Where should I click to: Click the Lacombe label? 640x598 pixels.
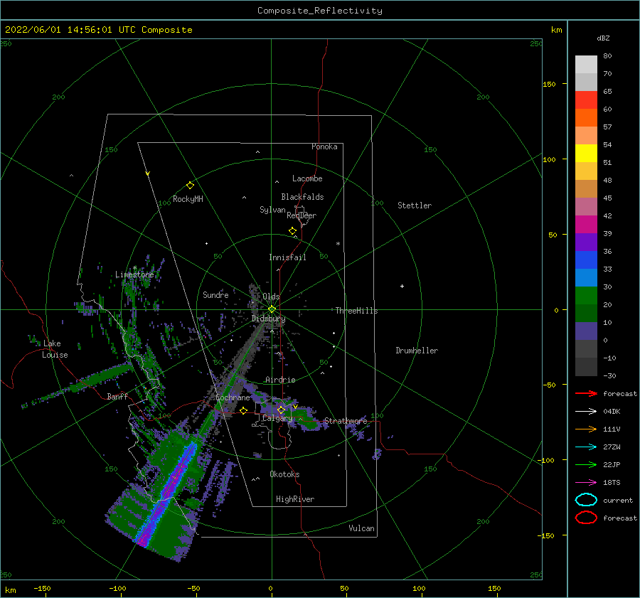coord(307,178)
